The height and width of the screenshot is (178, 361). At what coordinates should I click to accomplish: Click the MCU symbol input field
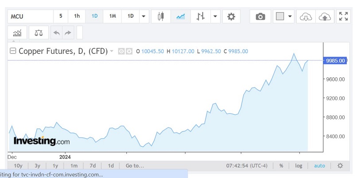[x=31, y=16]
